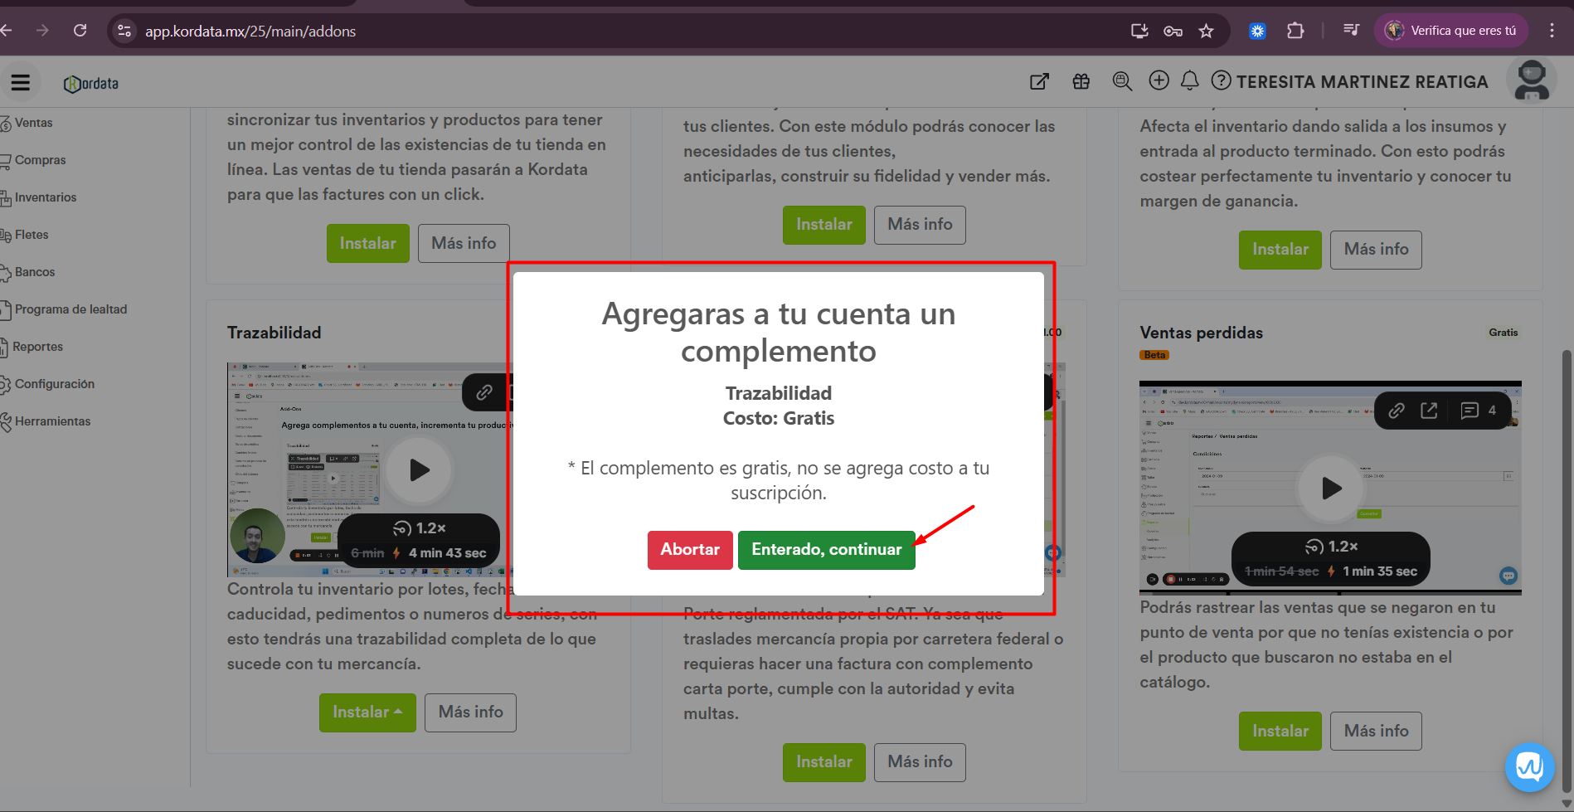The height and width of the screenshot is (812, 1574).
Task: Play the Ventas perdidas video
Action: [1330, 489]
